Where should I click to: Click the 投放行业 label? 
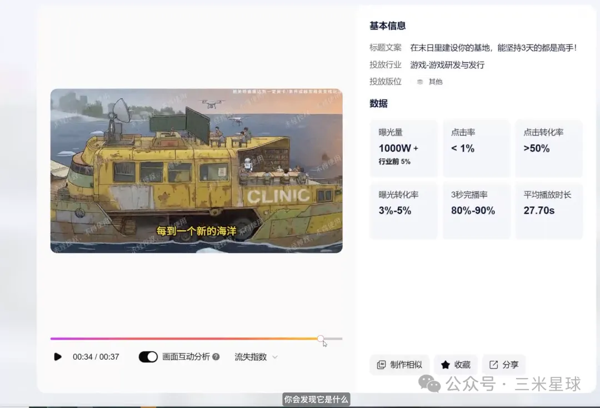coord(386,64)
